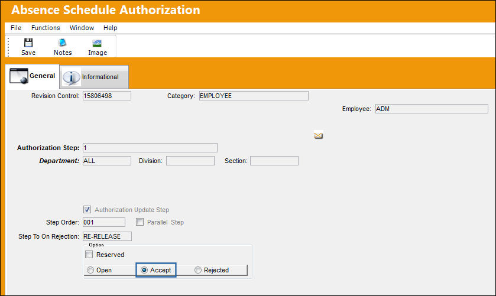This screenshot has height=296, width=496.
Task: Open the Window menu
Action: click(82, 28)
